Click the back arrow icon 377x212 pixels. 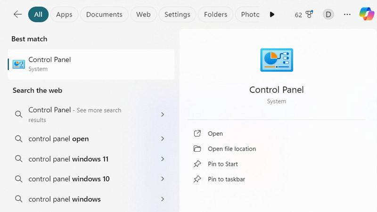(17, 15)
